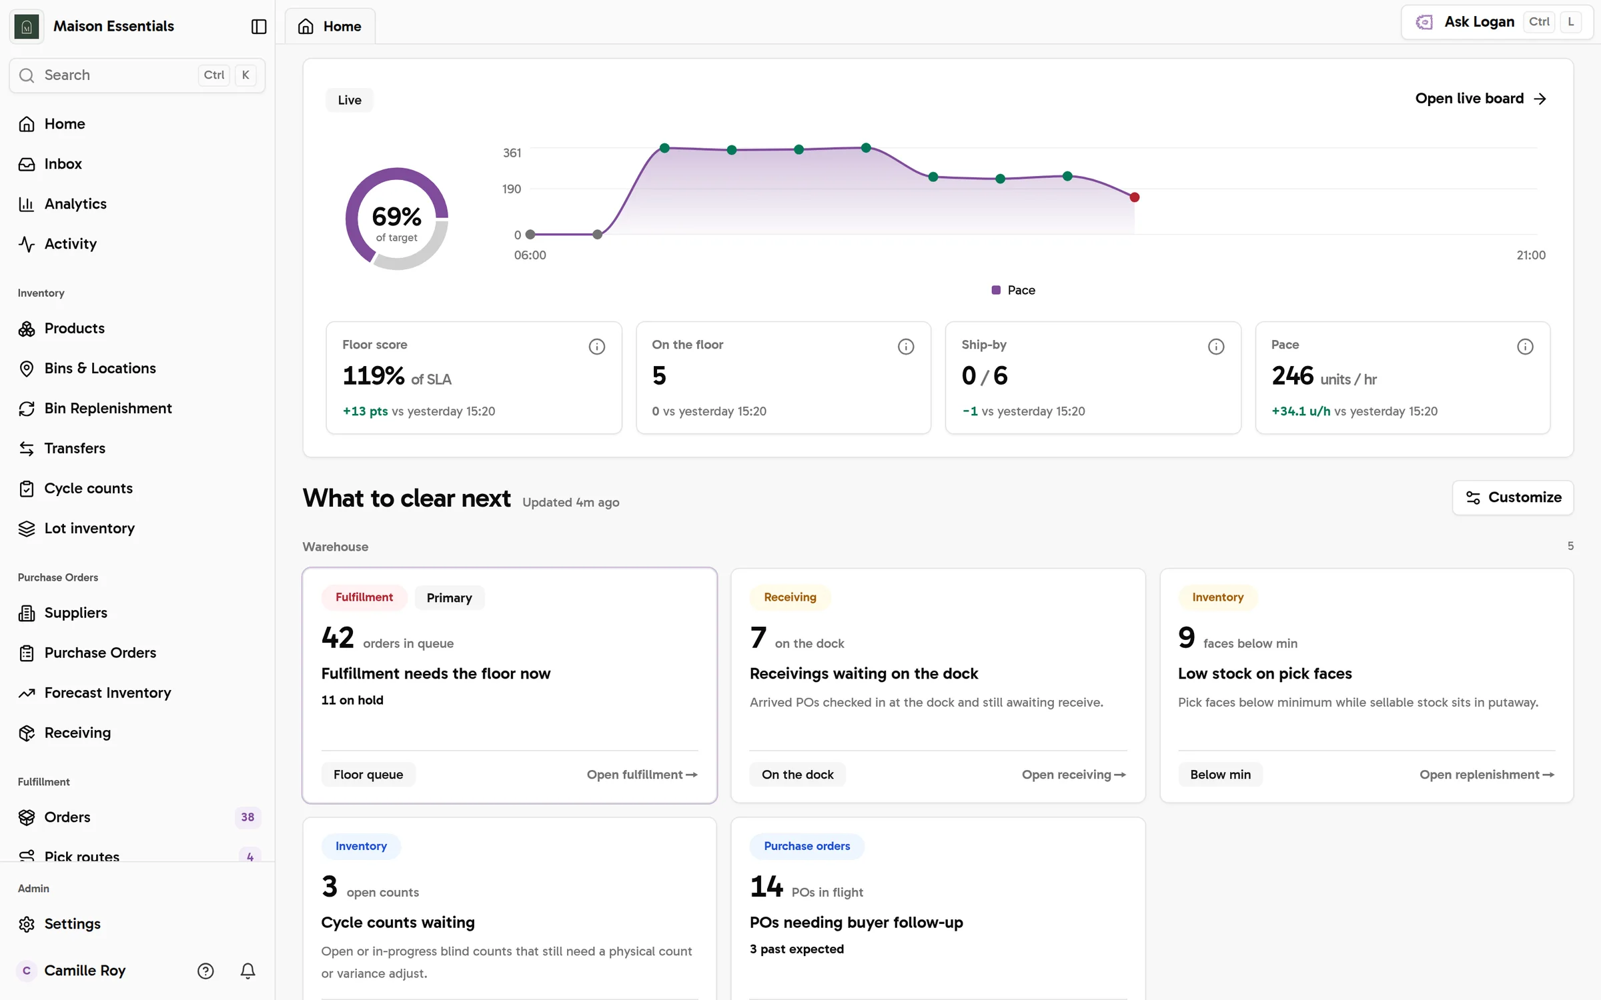
Task: Click the 69% of target progress ring
Action: tap(396, 219)
